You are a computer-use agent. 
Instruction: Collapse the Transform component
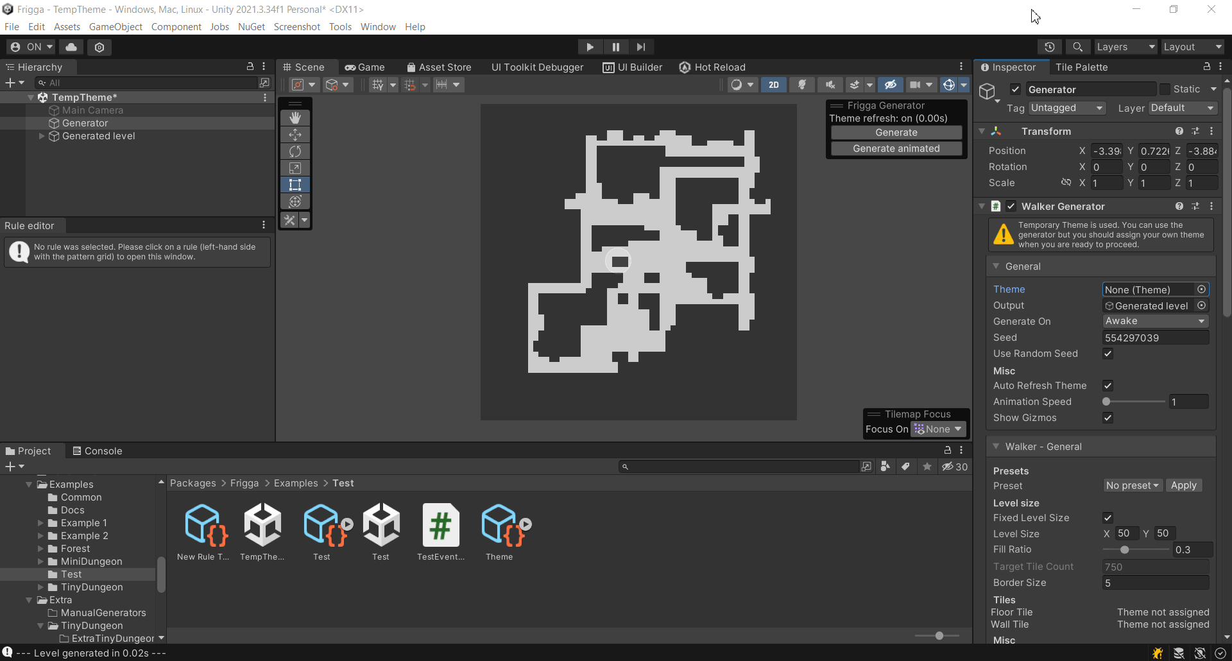982,131
